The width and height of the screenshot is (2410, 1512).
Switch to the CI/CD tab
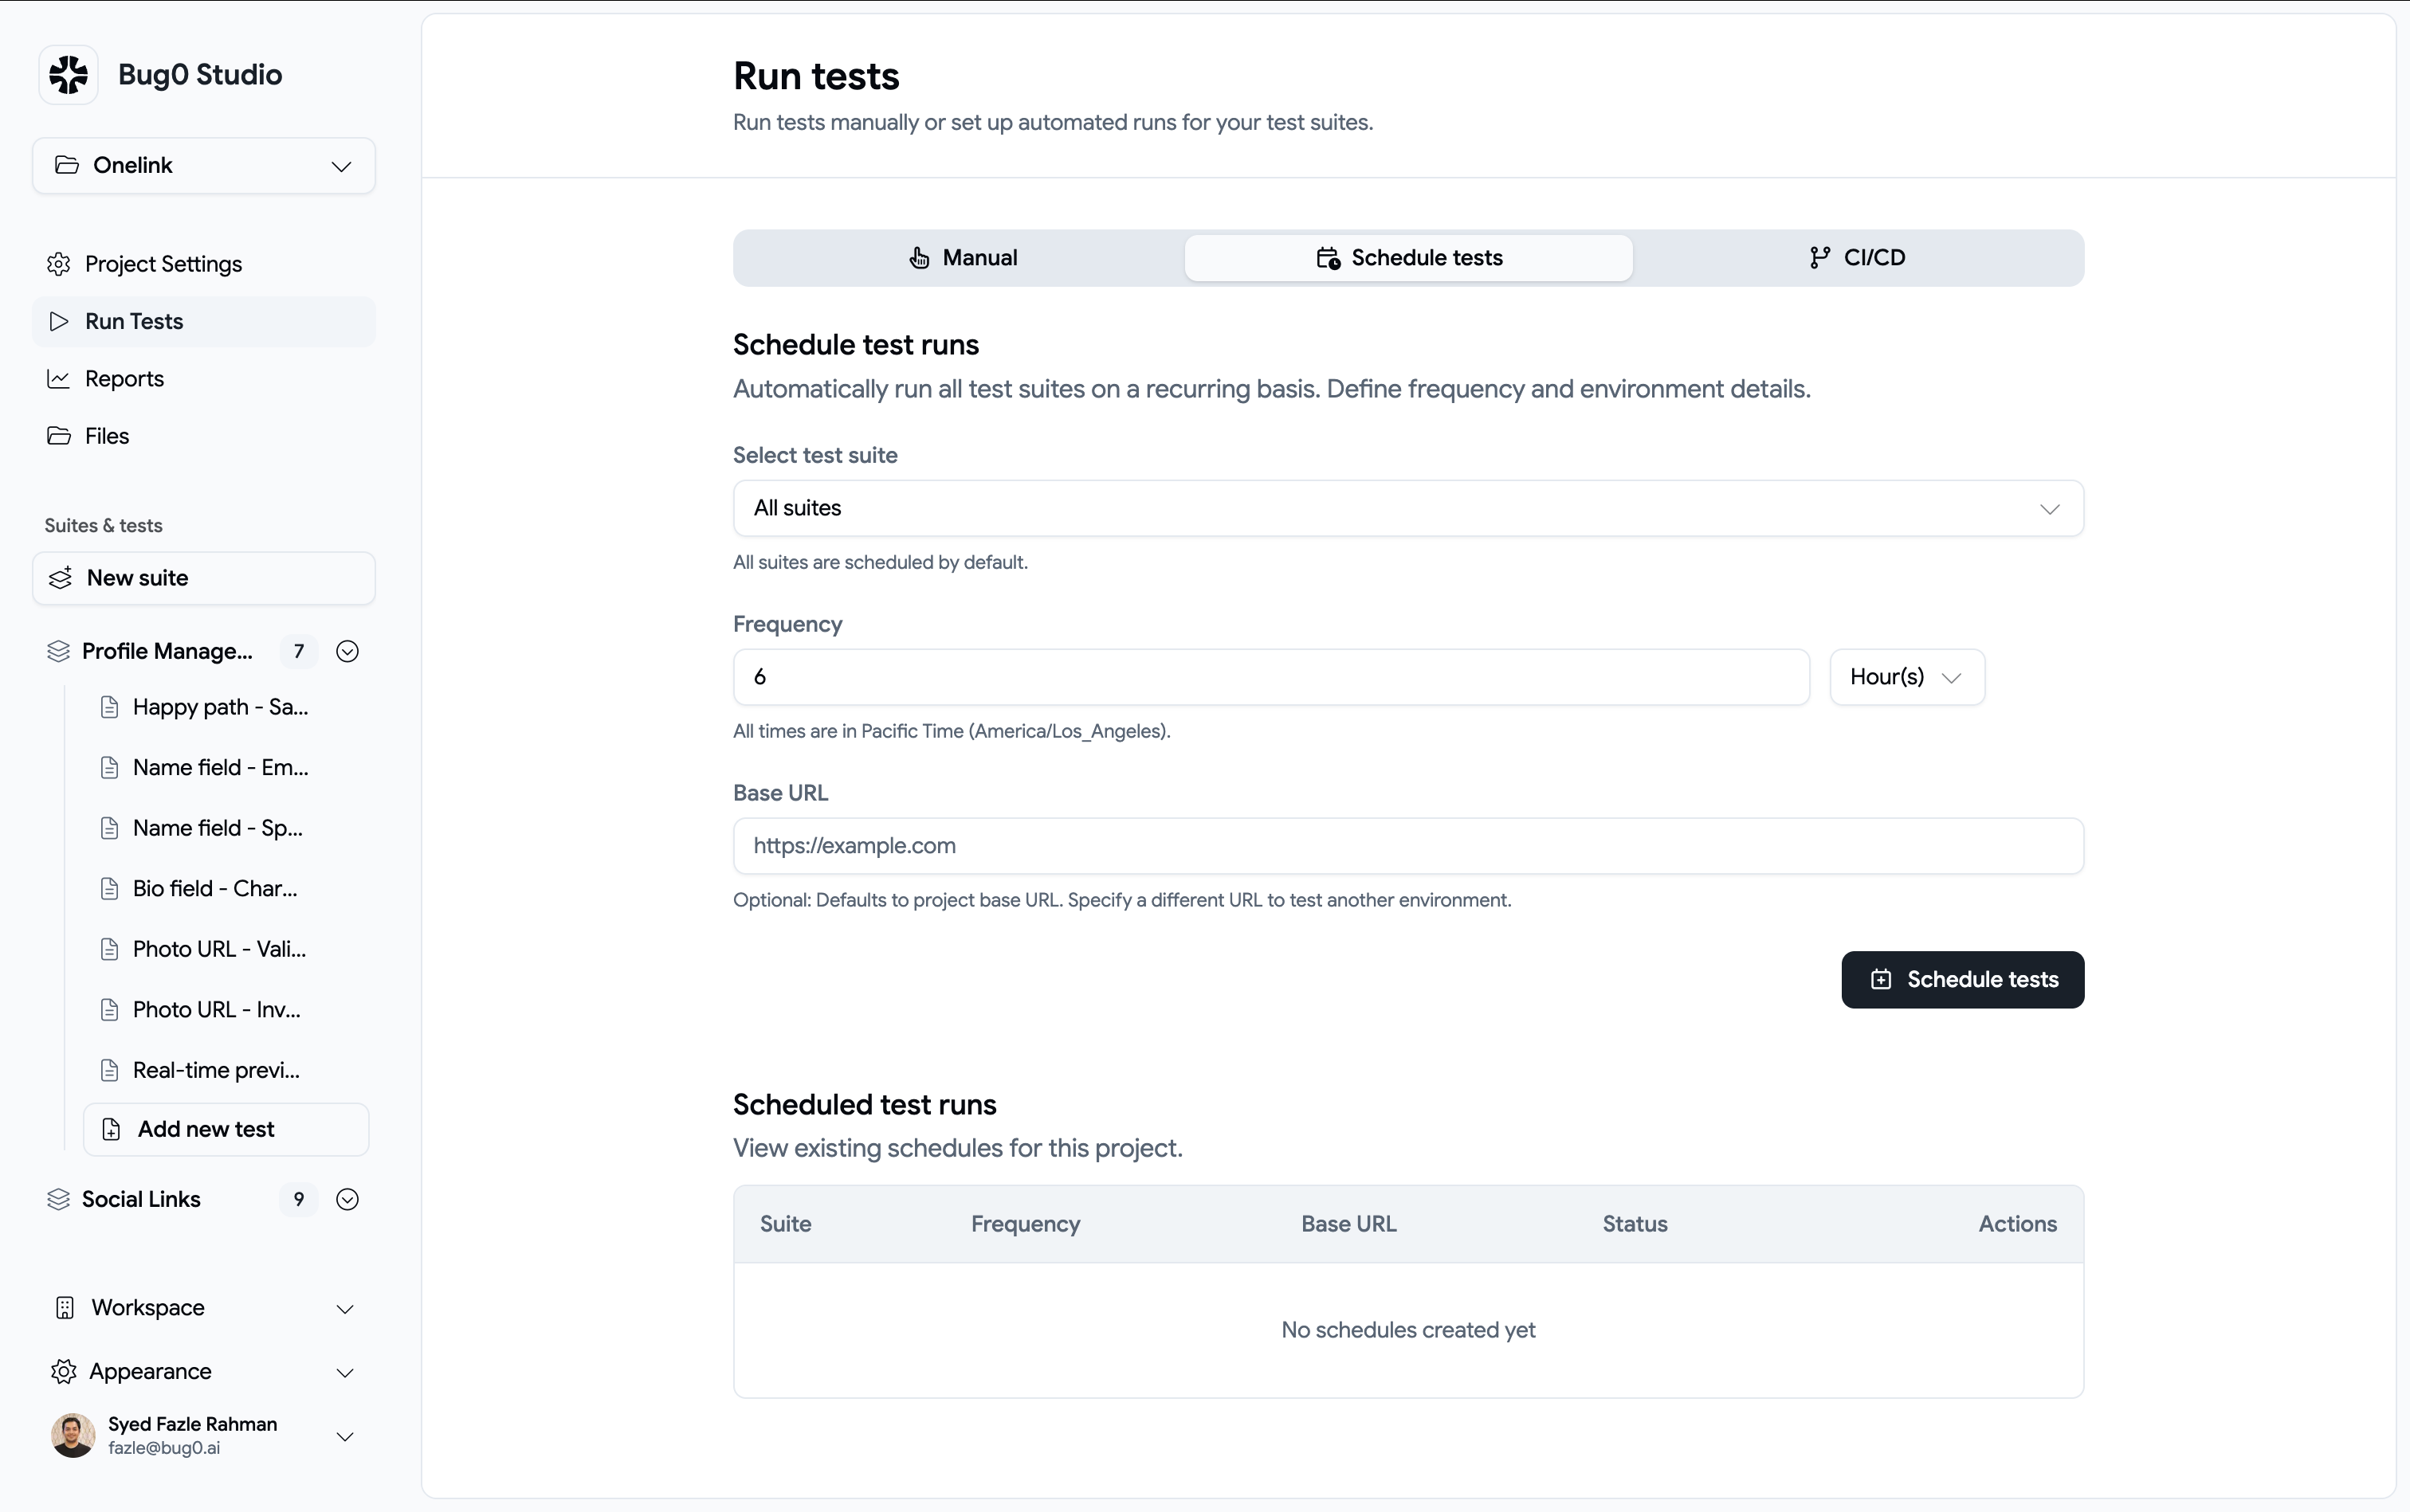click(1859, 257)
